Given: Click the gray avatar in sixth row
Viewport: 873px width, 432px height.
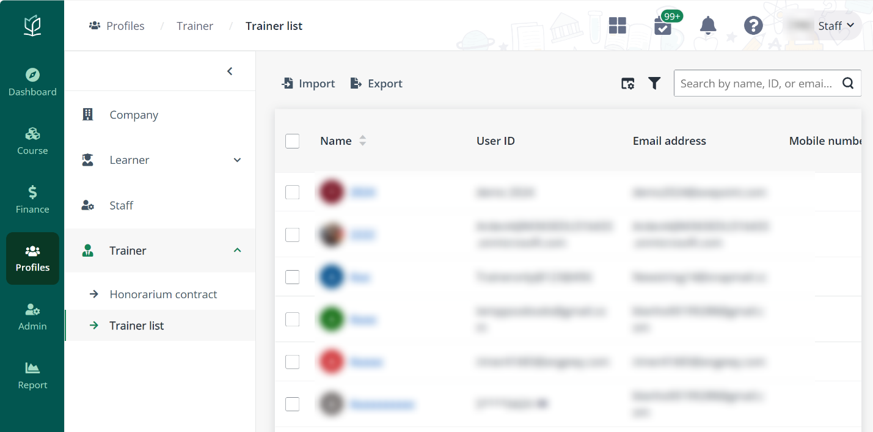Looking at the screenshot, I should [332, 404].
